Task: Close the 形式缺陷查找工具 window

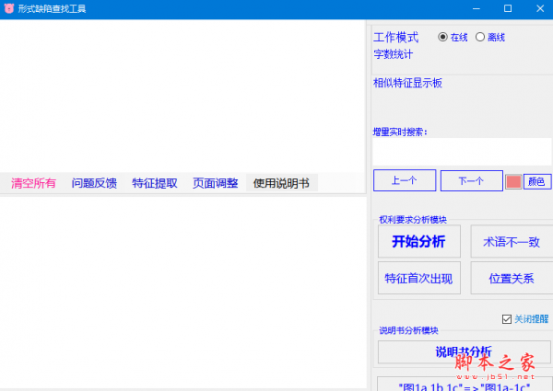Action: pos(539,8)
